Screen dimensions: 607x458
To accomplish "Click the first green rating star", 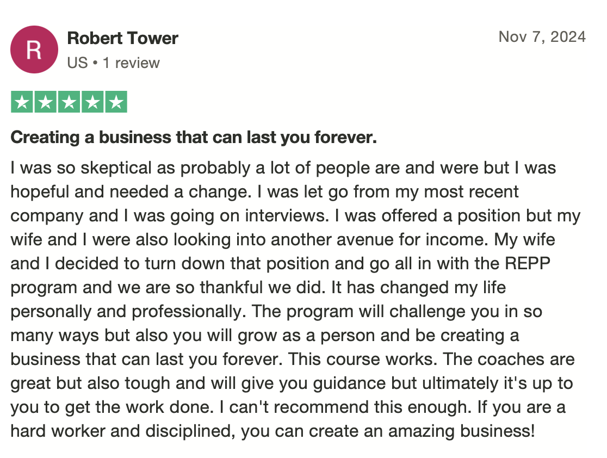I will pos(22,102).
